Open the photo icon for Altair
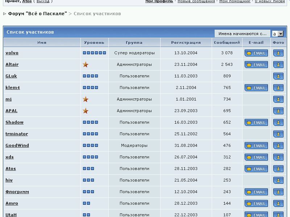The height and width of the screenshot is (217, 290). 278,65
